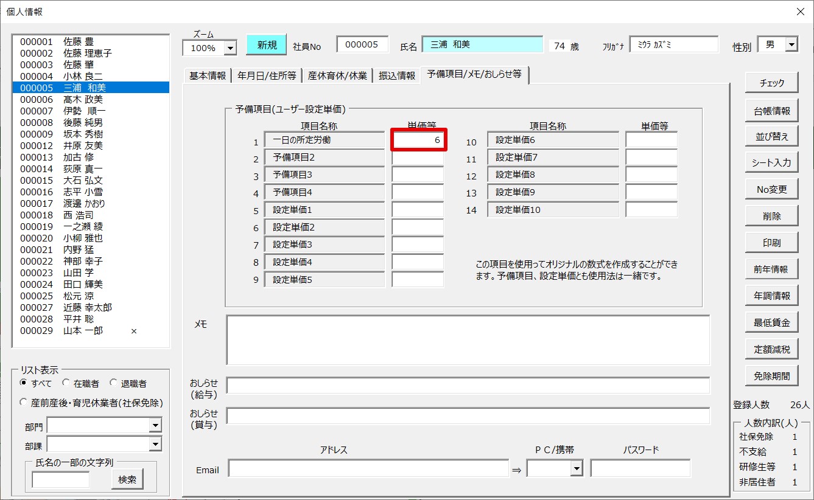Click the 新規 button
Screen dimensions: 814x500
[x=266, y=45]
